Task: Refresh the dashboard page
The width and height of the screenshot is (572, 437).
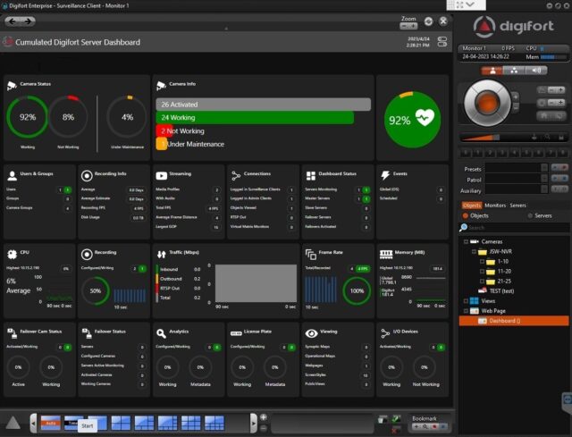Action: 428,21
